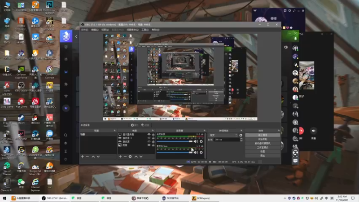Move the scene up in Scenes panel
Image resolution: width=359 pixels, height=202 pixels.
pyautogui.click(x=93, y=157)
